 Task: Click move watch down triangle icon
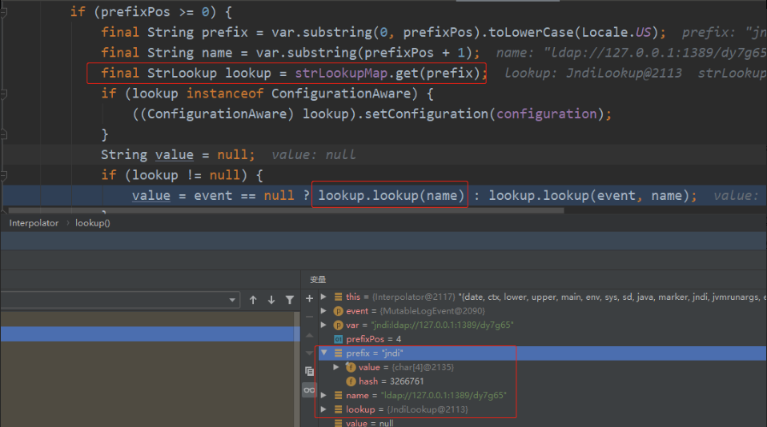pyautogui.click(x=309, y=353)
